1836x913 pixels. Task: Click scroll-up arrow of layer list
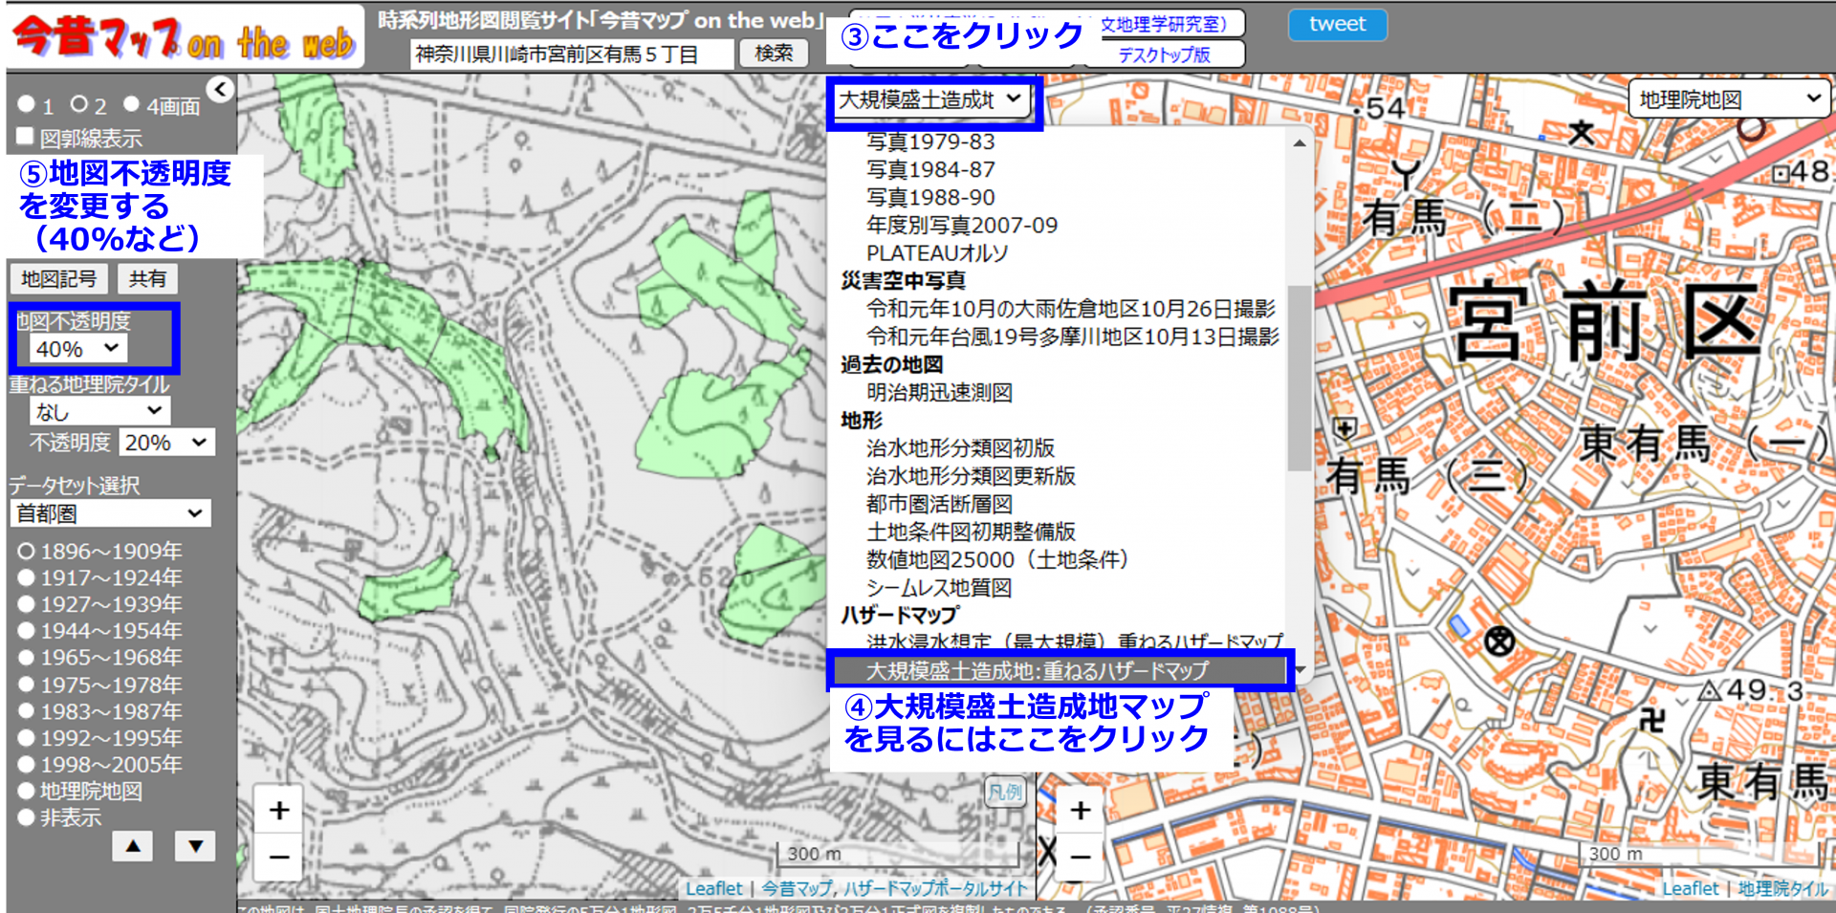pos(1299,143)
